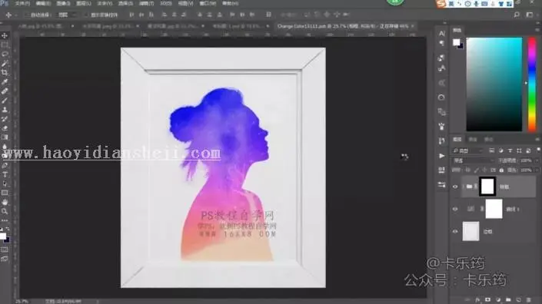The image size is (542, 304).
Task: Close the Orange Color11111 document tab
Action: (x=413, y=26)
